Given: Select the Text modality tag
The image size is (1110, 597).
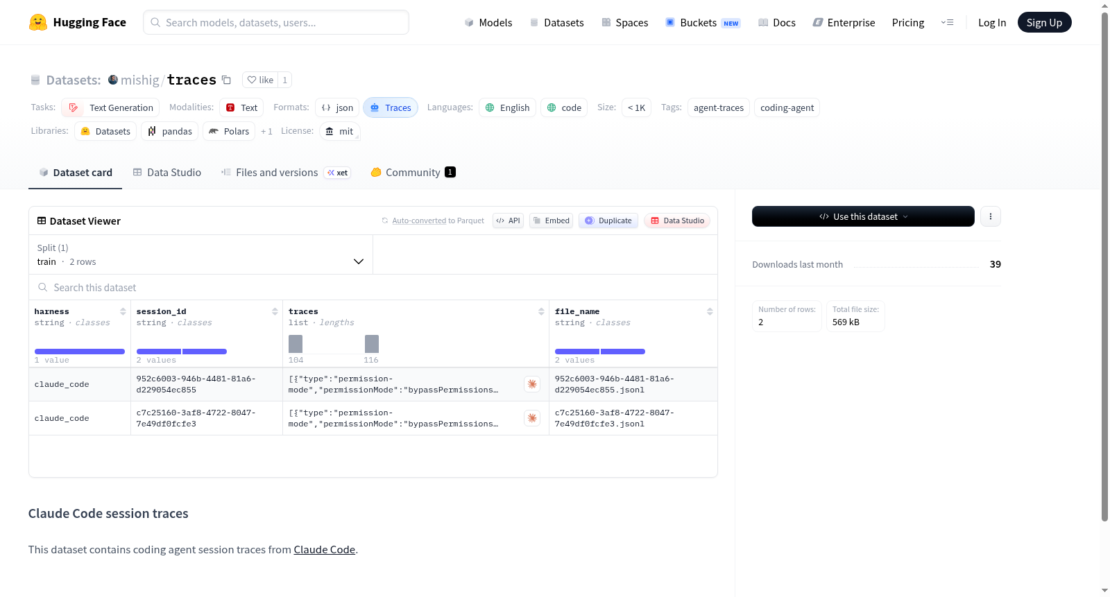Looking at the screenshot, I should click(x=241, y=107).
